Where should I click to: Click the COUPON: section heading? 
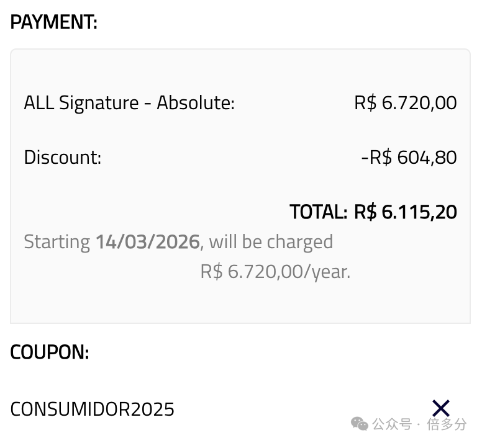(x=50, y=352)
